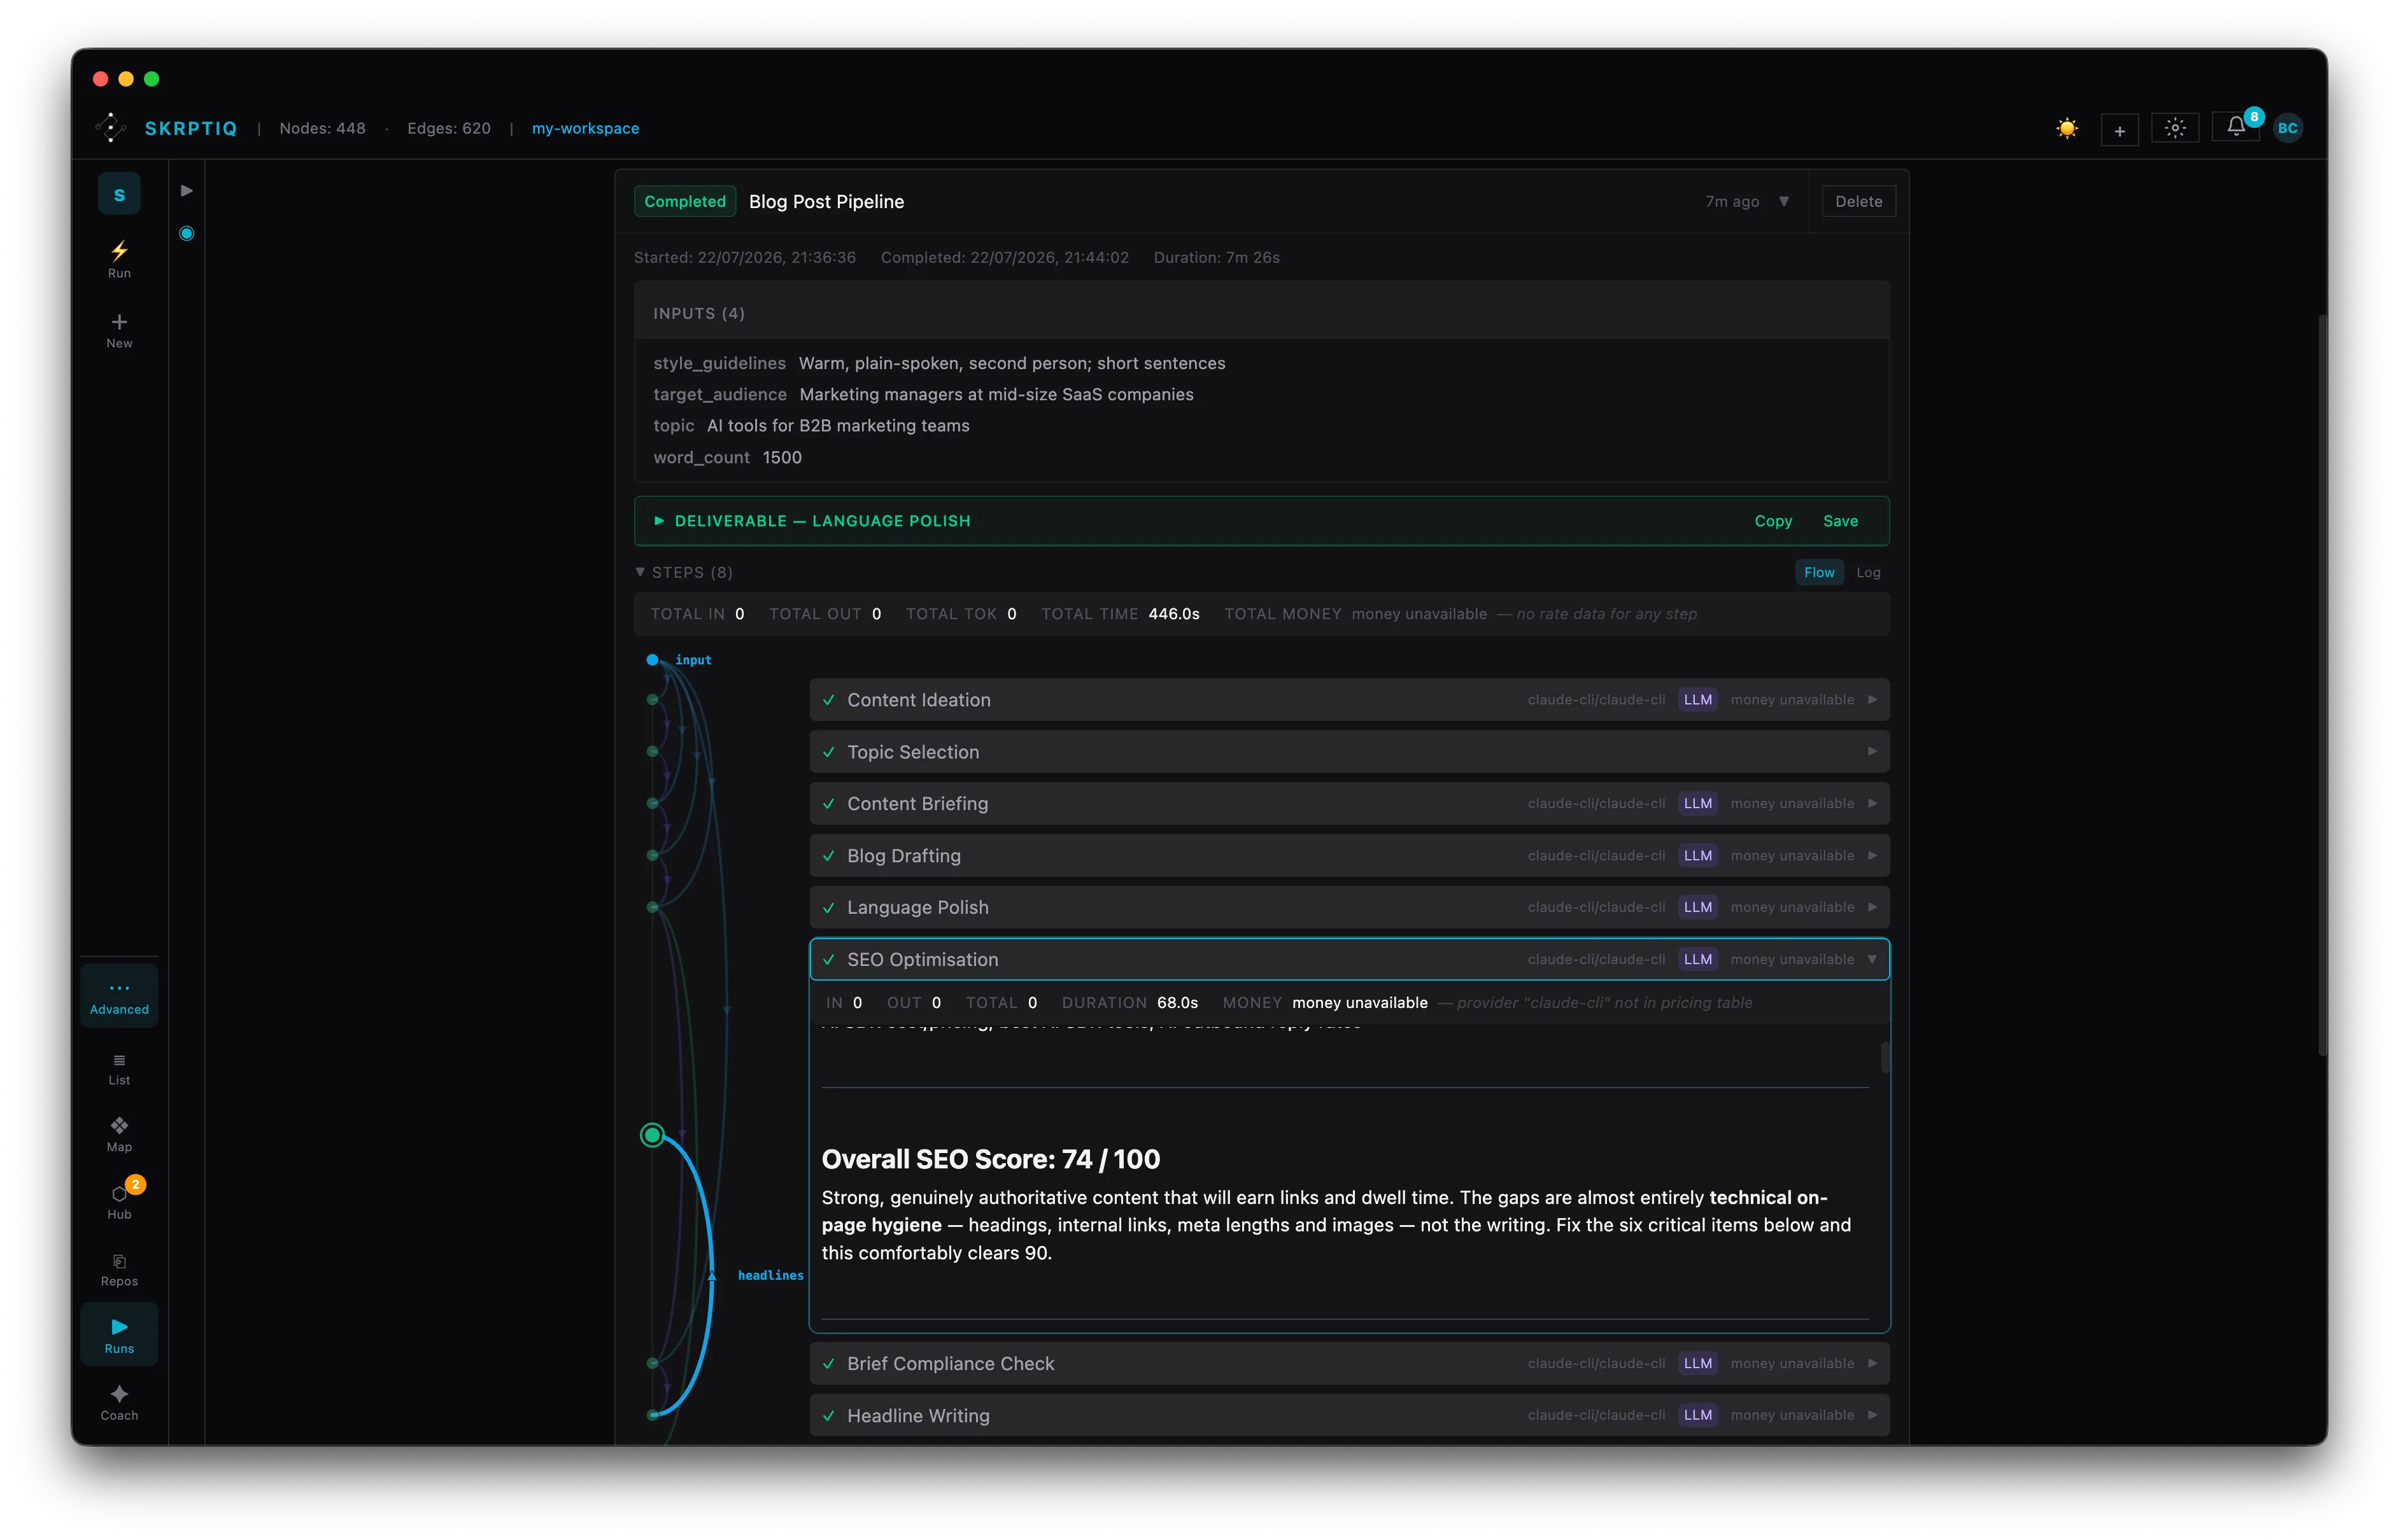
Task: Open notifications bell with badge 8
Action: pos(2236,127)
